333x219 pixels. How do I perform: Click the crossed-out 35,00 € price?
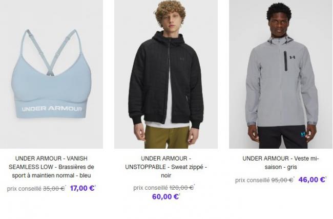point(54,189)
